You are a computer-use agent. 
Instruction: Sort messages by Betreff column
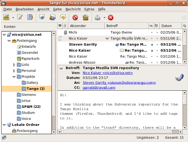[126, 26]
